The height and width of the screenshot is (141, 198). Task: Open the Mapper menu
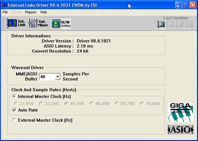point(31,12)
